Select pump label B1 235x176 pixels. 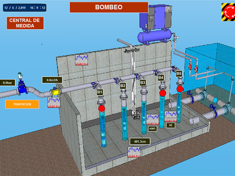(100, 92)
